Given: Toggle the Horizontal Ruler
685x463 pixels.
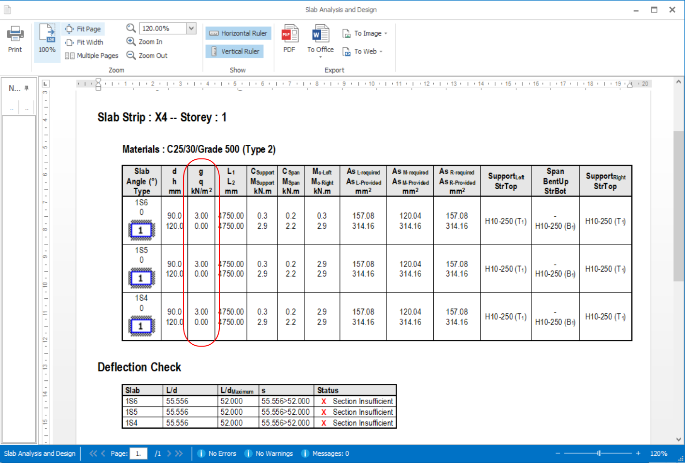Looking at the screenshot, I should click(x=239, y=33).
